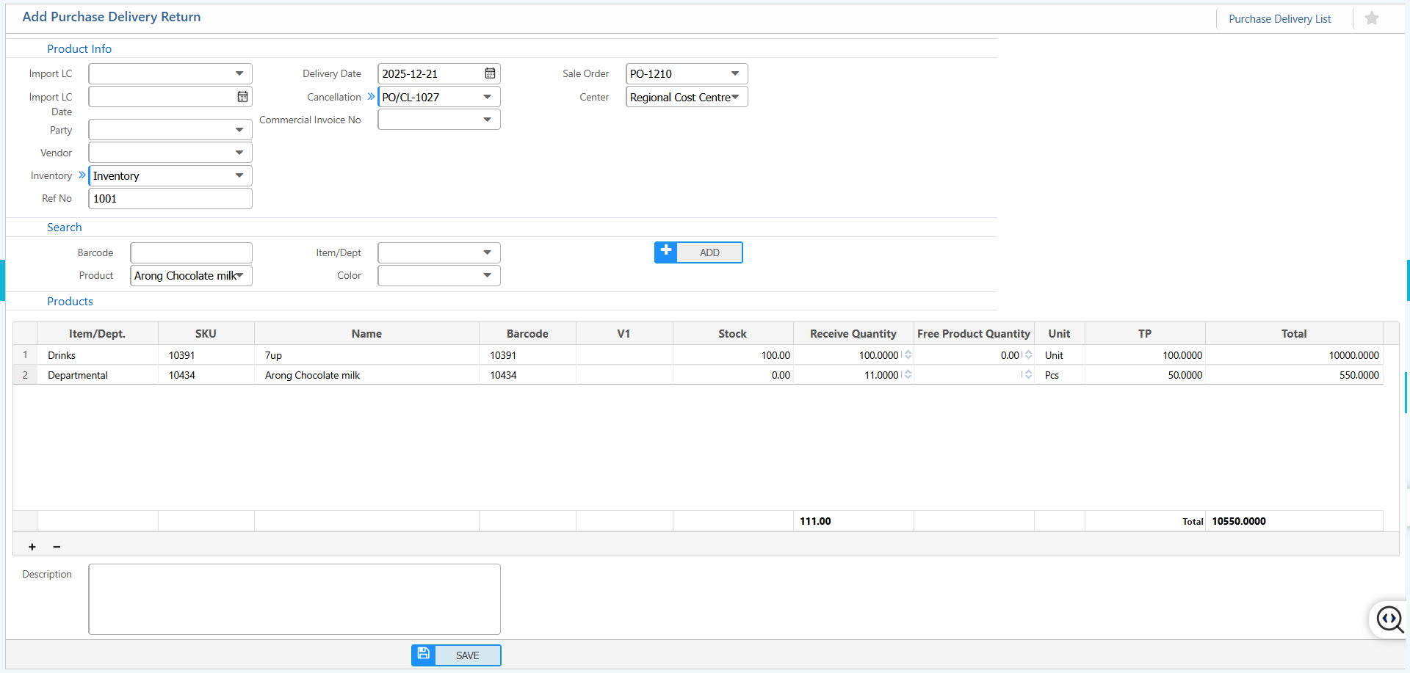Click the plus icon below the products grid
This screenshot has height=673, width=1410.
tap(32, 547)
